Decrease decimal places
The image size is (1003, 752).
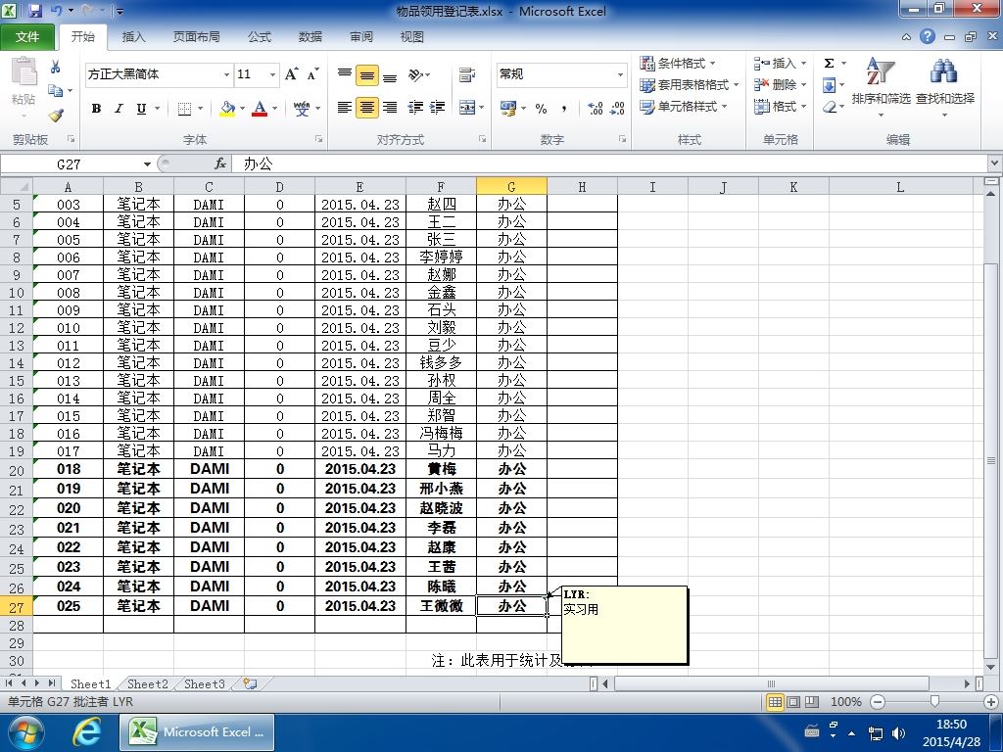(x=617, y=109)
